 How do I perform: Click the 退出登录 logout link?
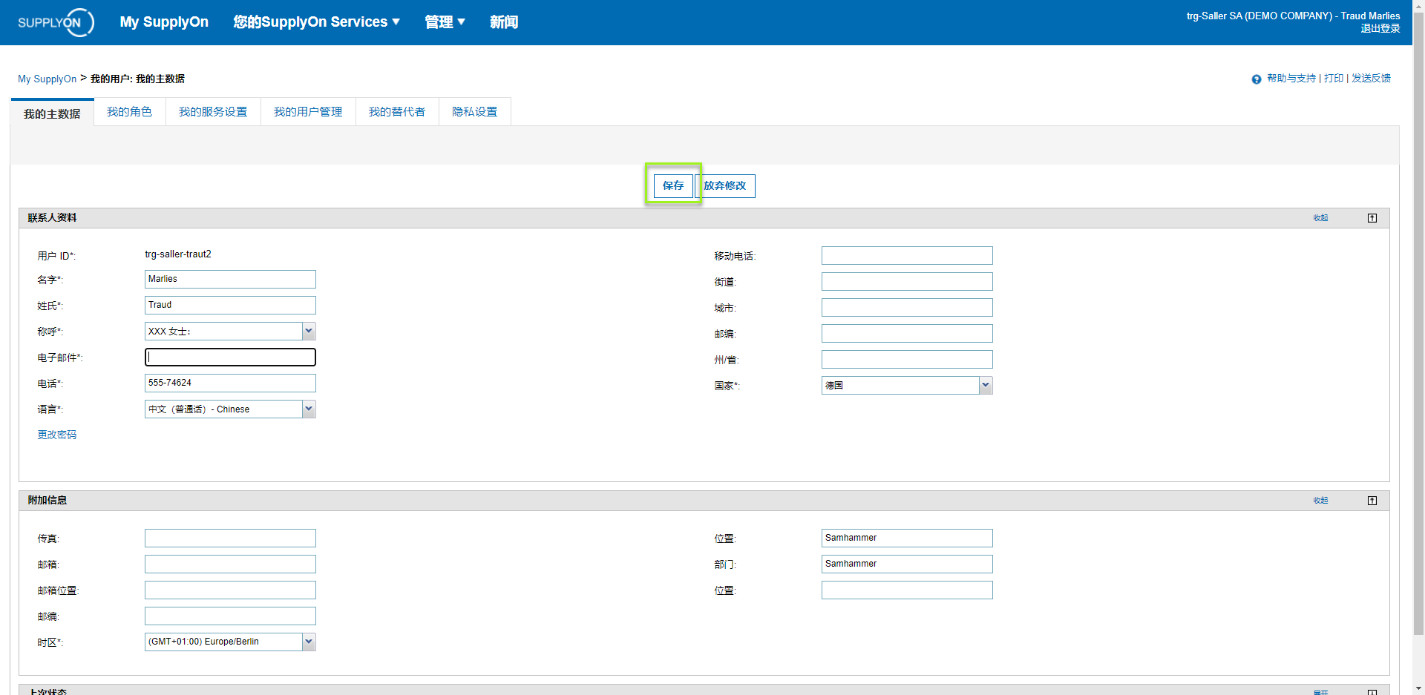point(1380,28)
